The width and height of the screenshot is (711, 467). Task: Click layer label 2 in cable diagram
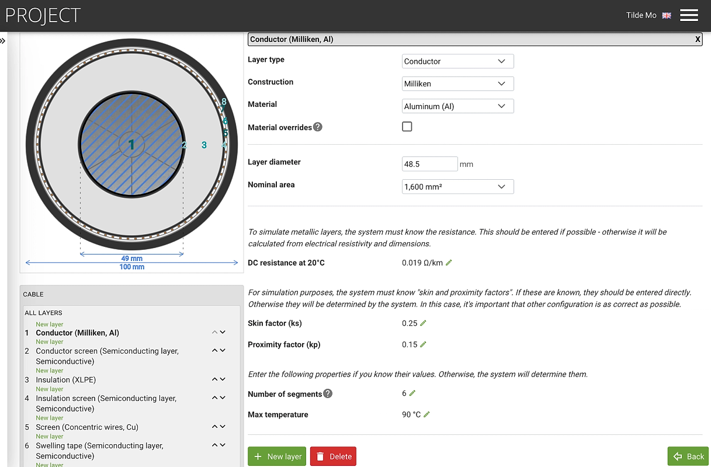tap(184, 145)
